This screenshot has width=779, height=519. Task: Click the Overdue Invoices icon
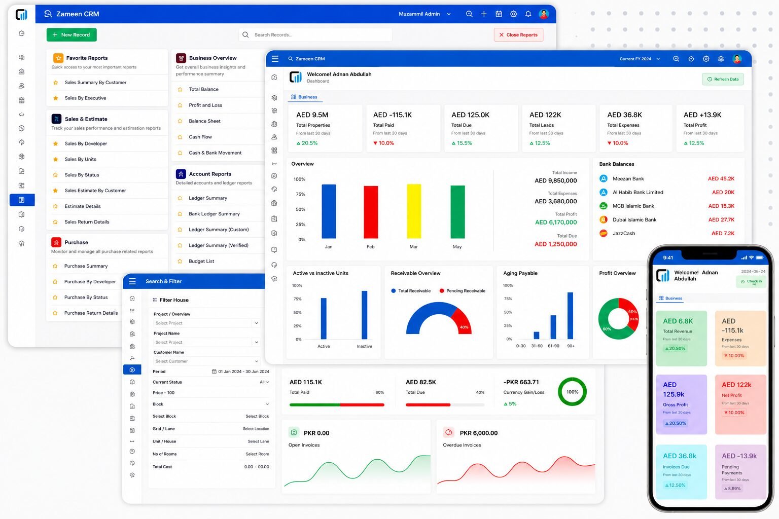448,432
